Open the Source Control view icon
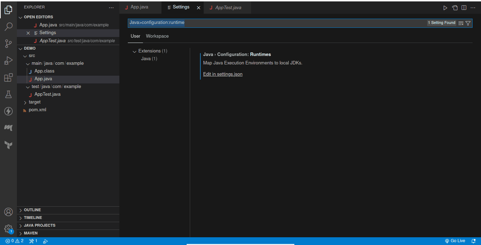 (x=8, y=44)
